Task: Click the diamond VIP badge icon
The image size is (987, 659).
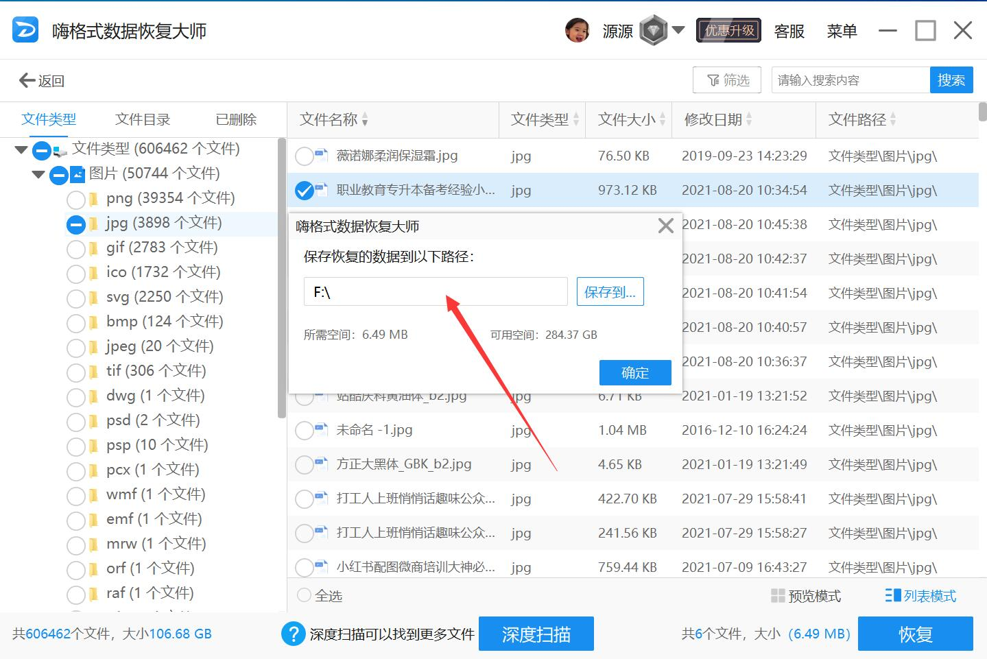Action: (653, 31)
